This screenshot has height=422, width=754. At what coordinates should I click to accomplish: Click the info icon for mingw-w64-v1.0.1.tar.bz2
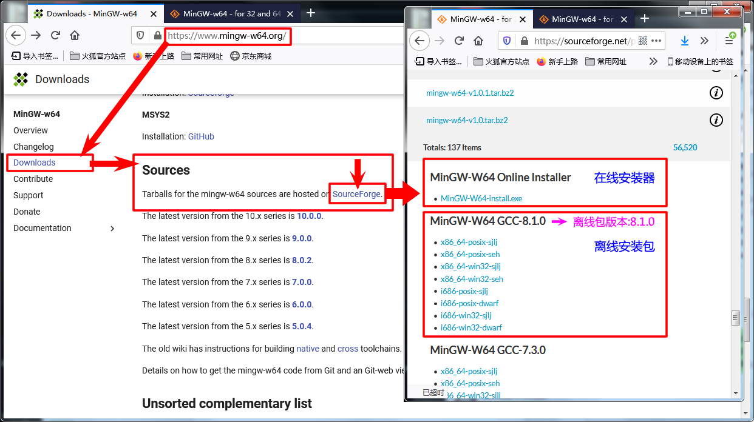pyautogui.click(x=716, y=93)
